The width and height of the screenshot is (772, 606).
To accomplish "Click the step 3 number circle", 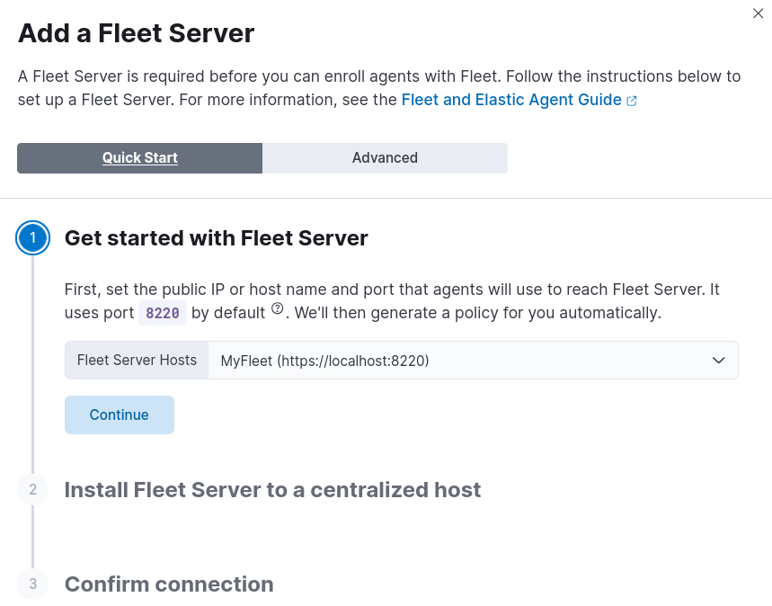I will (33, 584).
